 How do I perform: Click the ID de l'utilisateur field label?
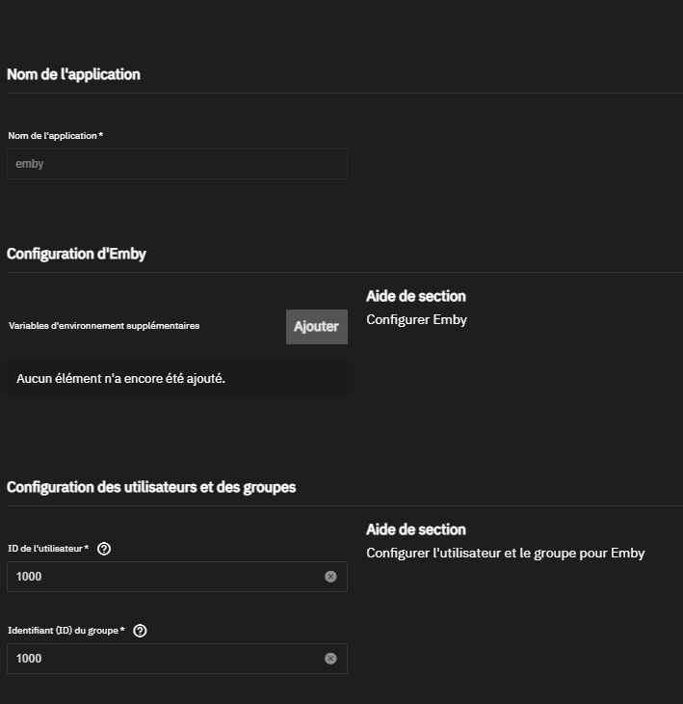(x=47, y=549)
